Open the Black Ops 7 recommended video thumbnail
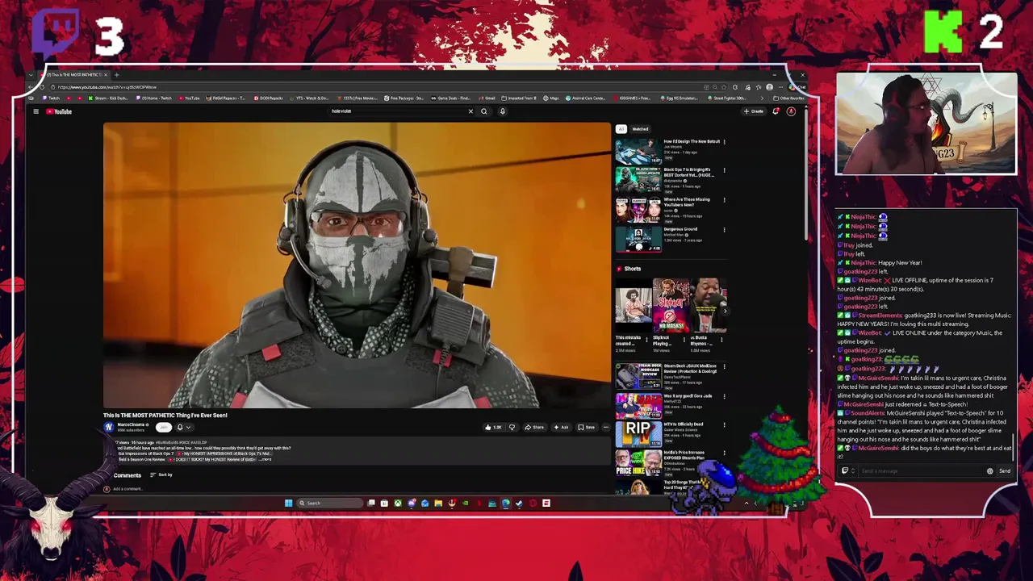This screenshot has width=1033, height=581. pos(638,179)
